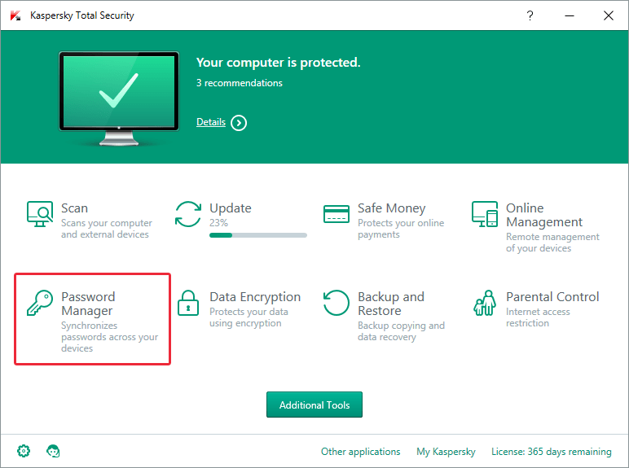Screen dimensions: 629x468
Task: Click the Update progress bar
Action: pos(258,235)
